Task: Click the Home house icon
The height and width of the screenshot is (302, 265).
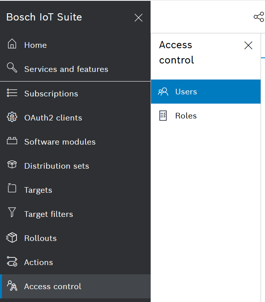Action: pyautogui.click(x=12, y=44)
